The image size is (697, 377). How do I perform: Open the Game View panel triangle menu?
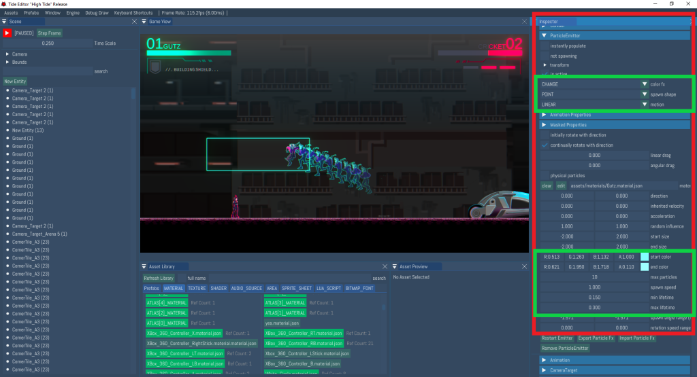pyautogui.click(x=144, y=22)
